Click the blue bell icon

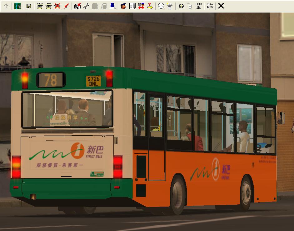point(112,6)
